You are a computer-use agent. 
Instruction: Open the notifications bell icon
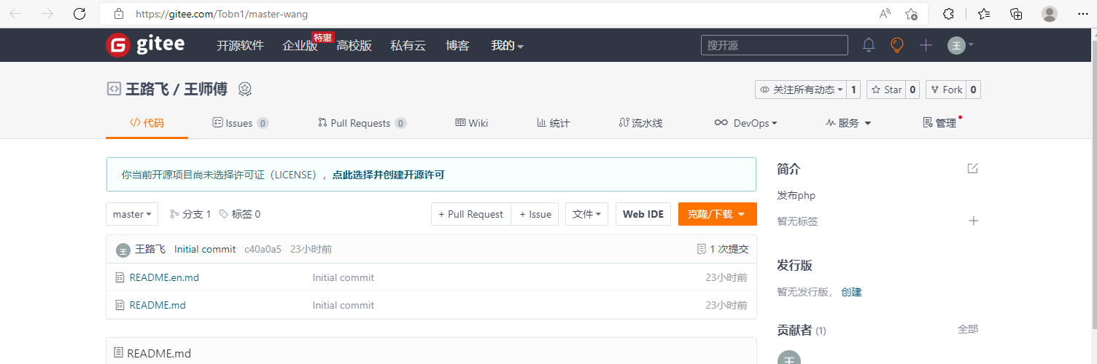coord(869,45)
